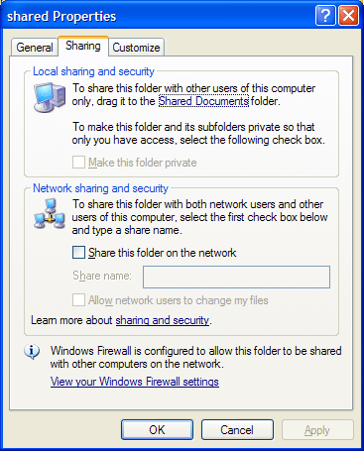Screen dimensions: 364x451
Task: Switch to the General tab
Action: click(x=35, y=48)
